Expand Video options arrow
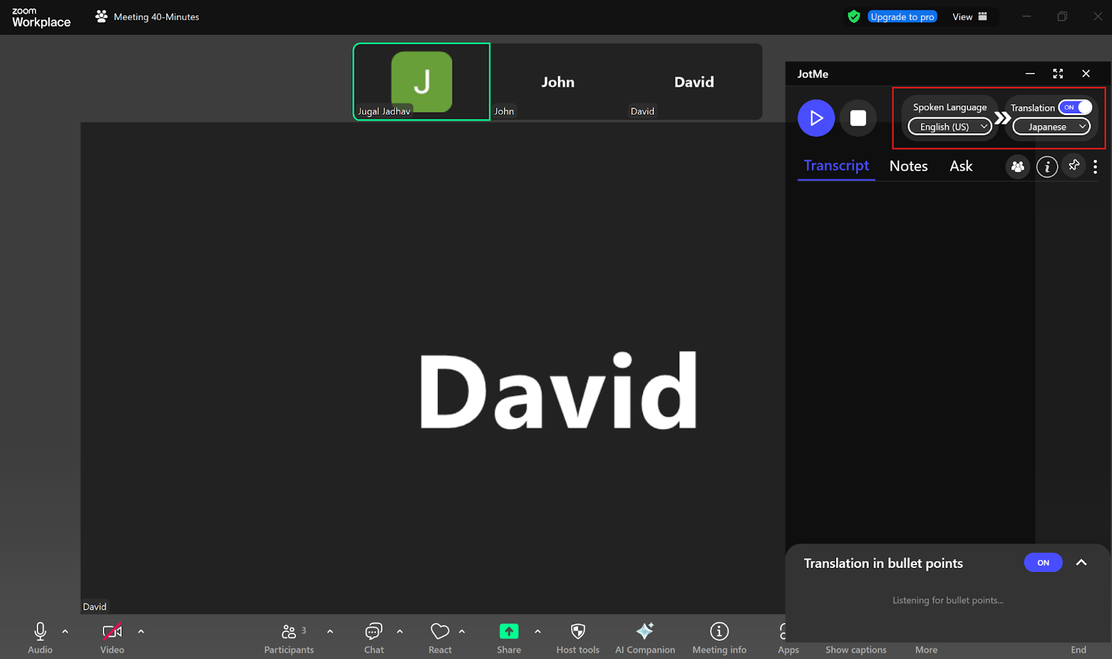Image resolution: width=1112 pixels, height=659 pixels. 141,631
